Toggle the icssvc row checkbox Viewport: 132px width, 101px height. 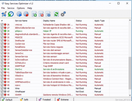[2, 85]
